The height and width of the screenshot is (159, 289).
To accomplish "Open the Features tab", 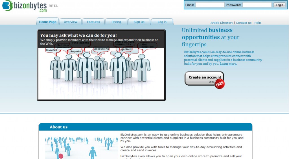I will (93, 22).
